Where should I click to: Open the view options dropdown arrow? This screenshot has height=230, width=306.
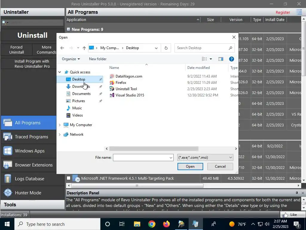[211, 59]
